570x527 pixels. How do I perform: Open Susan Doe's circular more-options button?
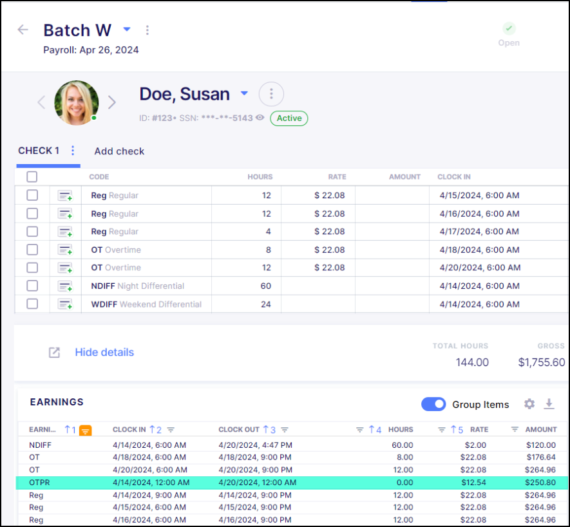coord(271,95)
